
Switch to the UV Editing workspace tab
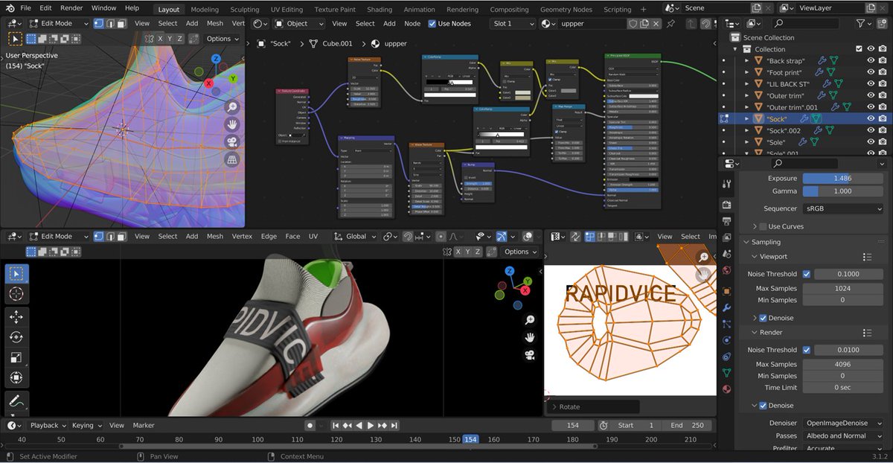287,10
